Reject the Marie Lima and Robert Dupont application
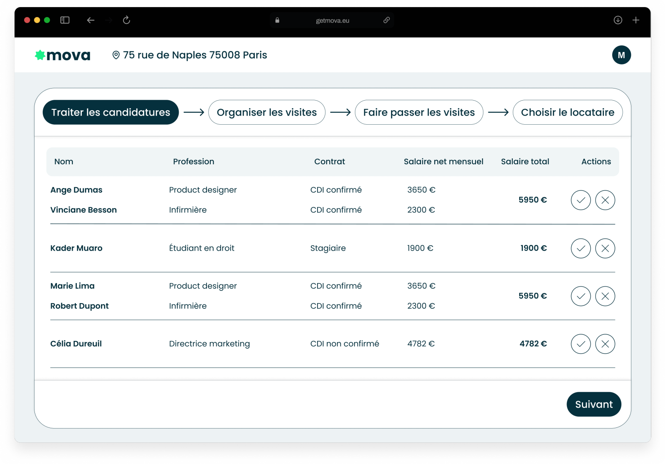665x464 pixels. (605, 296)
